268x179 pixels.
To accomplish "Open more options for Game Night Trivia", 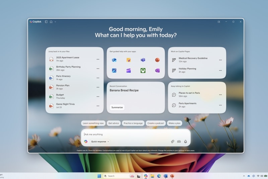I will [98, 106].
